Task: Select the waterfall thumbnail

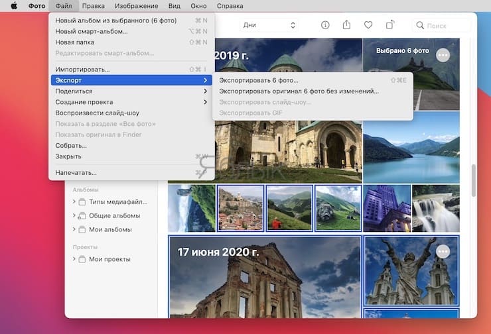Action: [x=436, y=208]
